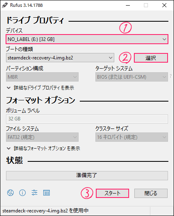Click the 閉じる (Close) button
Image resolution: width=174 pixels, height=216 pixels.
pyautogui.click(x=151, y=193)
